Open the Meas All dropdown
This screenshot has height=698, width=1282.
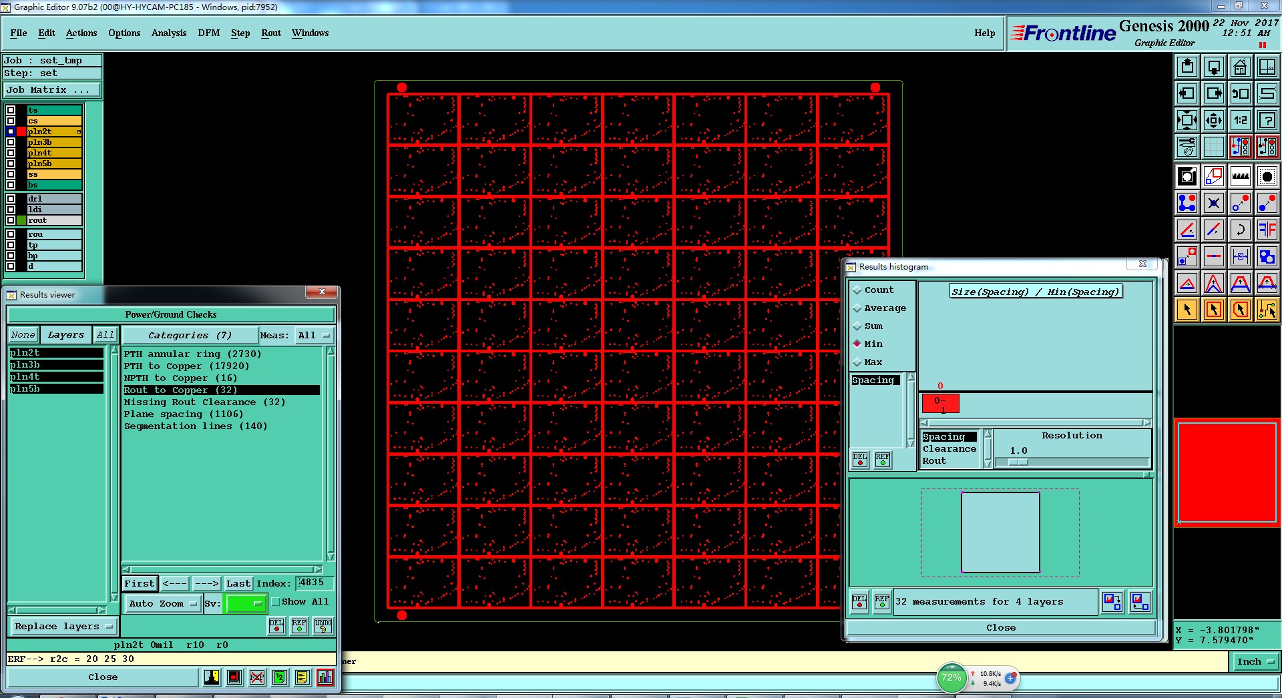click(314, 335)
